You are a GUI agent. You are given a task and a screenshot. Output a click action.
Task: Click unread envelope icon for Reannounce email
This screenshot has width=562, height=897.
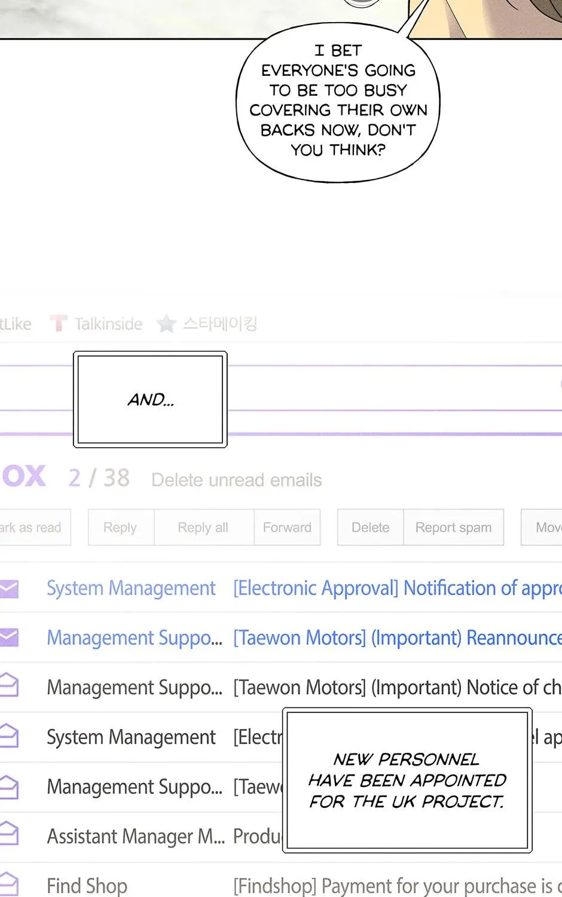8,638
